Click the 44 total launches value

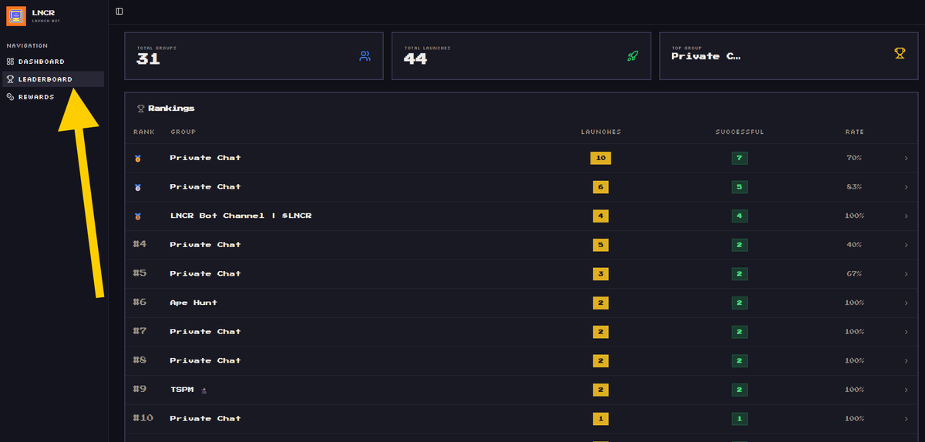(x=415, y=59)
